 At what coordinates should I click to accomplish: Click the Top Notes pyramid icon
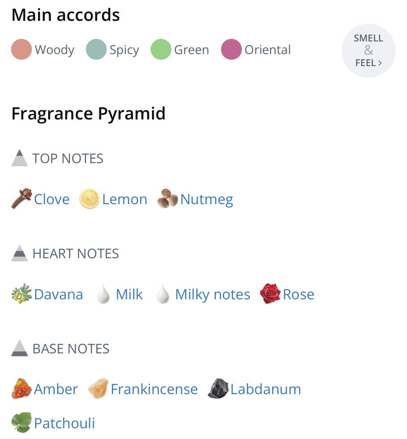point(20,158)
